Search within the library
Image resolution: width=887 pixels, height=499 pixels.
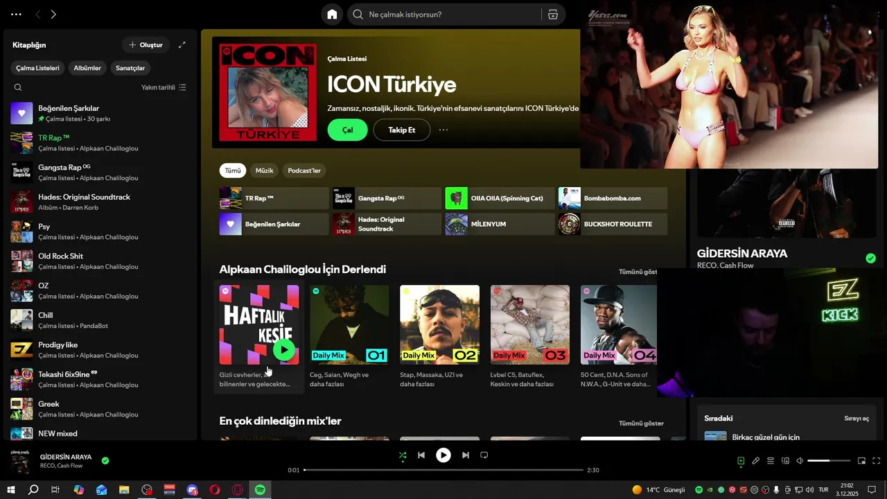click(18, 87)
